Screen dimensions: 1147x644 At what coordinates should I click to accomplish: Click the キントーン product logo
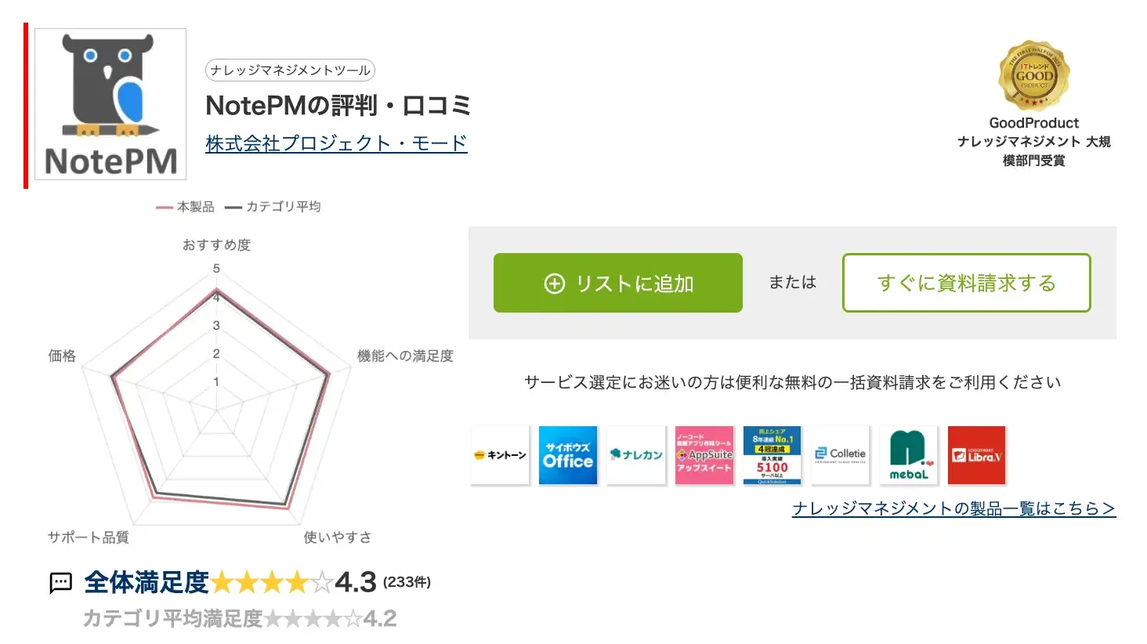click(x=501, y=454)
